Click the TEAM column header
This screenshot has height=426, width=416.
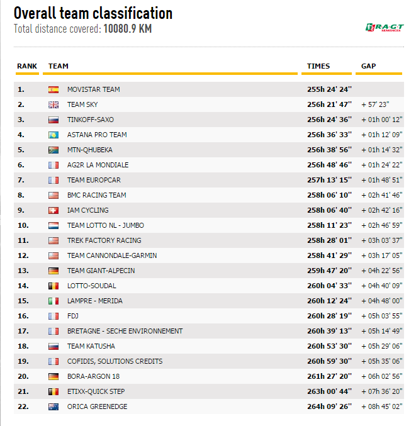(59, 66)
